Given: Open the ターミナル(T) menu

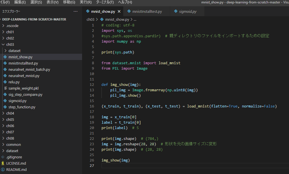Looking at the screenshot, I should 105,2.
